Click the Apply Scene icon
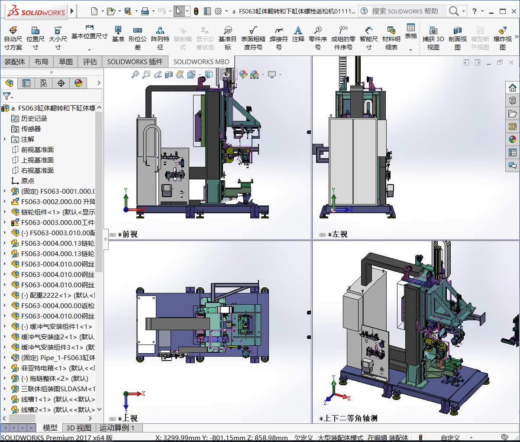The width and height of the screenshot is (520, 442). [x=255, y=75]
